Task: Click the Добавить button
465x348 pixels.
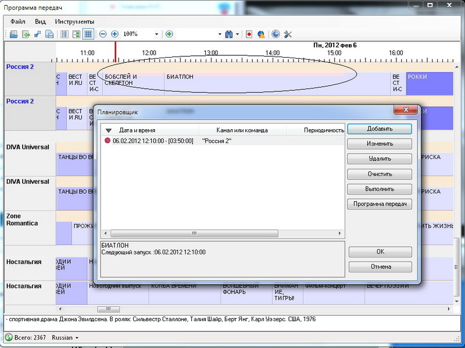Action: point(380,129)
